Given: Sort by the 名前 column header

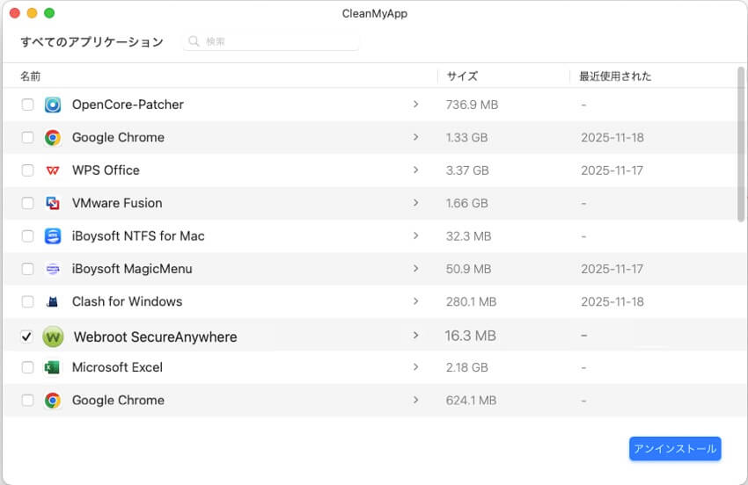Looking at the screenshot, I should click(x=30, y=76).
